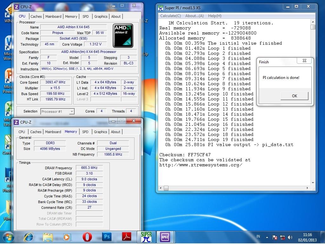Open the Microsoft Excel desktop shortcut
Image resolution: width=325 pixels, height=244 pixels.
click(8, 114)
